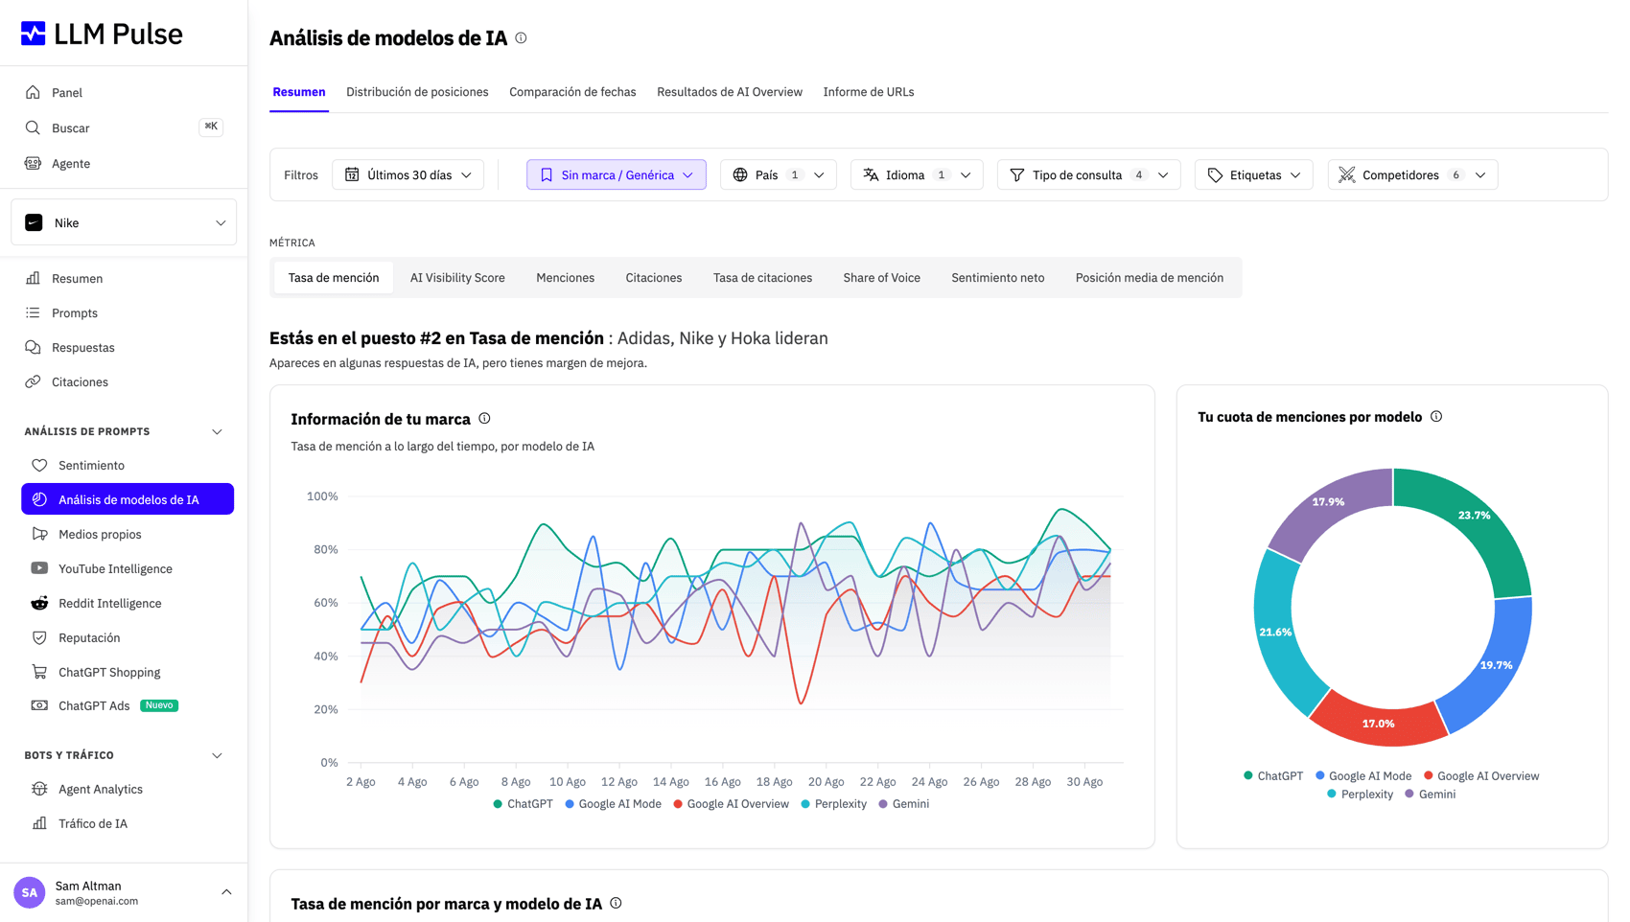The width and height of the screenshot is (1630, 922).
Task: Click the Reddit Intelligence icon
Action: [39, 603]
